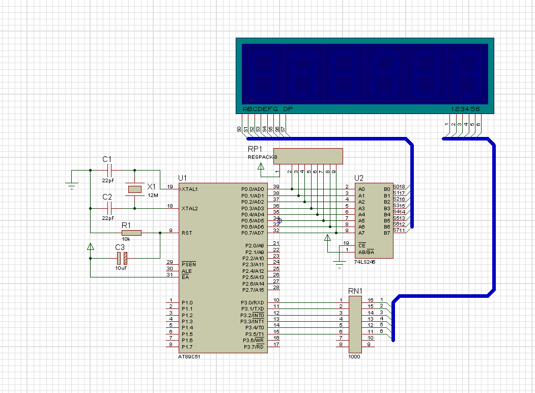Click the 'P0.7/AD7' pin label
The height and width of the screenshot is (393, 535).
pyautogui.click(x=253, y=233)
